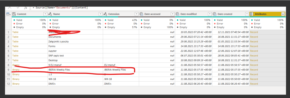Select the '.IBERIA Weekly Files' extension cell
The width and height of the screenshot is (290, 98).
(x=121, y=70)
